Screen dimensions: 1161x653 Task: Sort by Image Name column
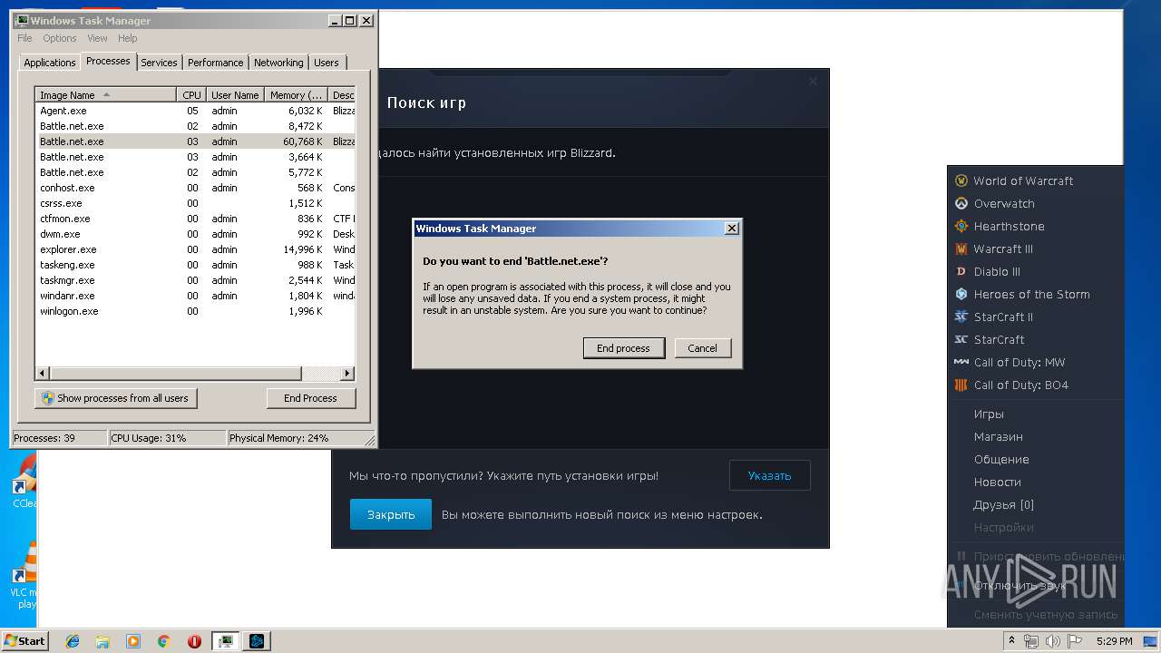(x=105, y=95)
